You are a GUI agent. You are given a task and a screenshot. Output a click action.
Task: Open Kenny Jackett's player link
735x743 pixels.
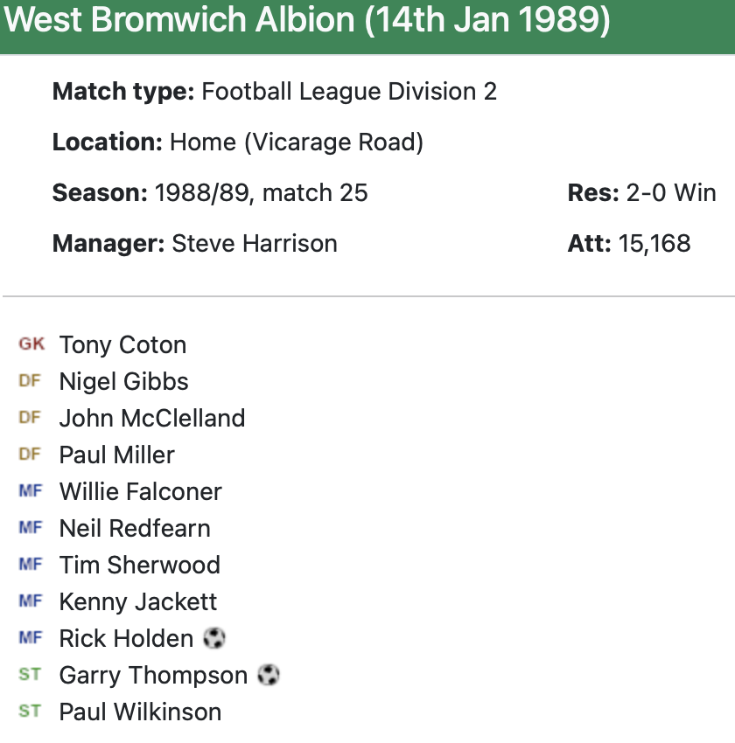[138, 601]
